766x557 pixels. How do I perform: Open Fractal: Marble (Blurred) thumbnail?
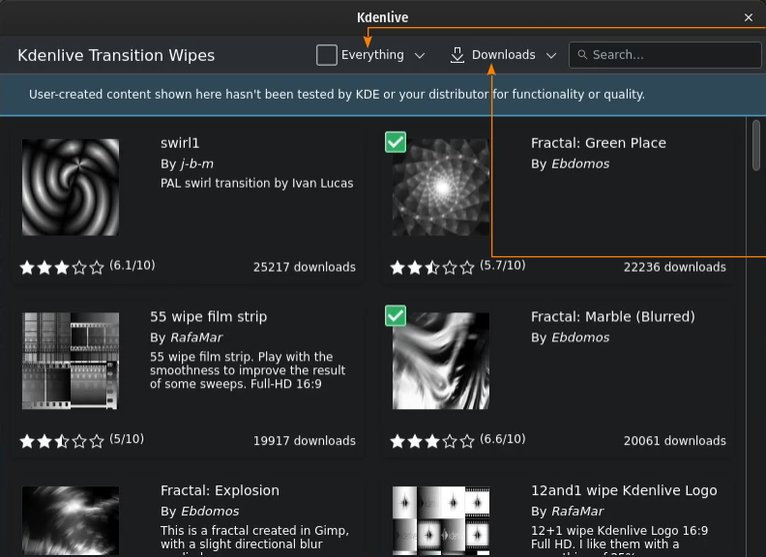(x=441, y=361)
